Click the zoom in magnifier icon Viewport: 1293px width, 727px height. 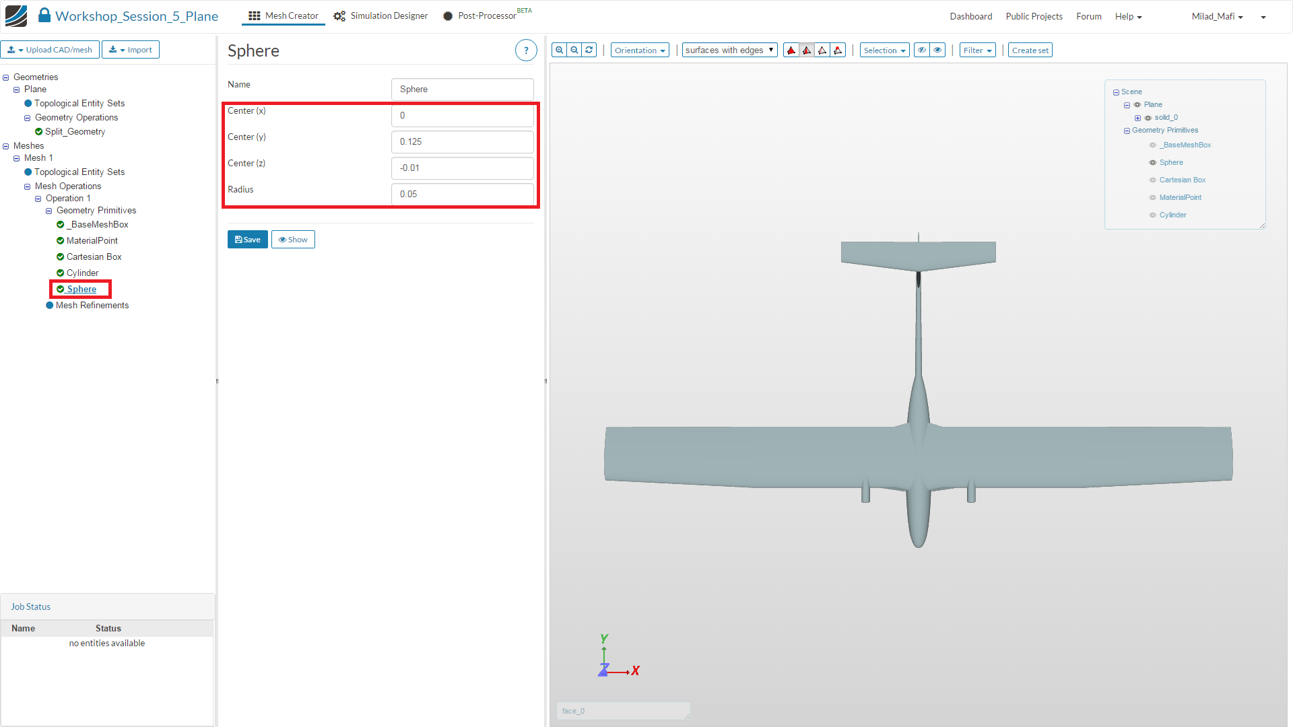click(x=559, y=50)
